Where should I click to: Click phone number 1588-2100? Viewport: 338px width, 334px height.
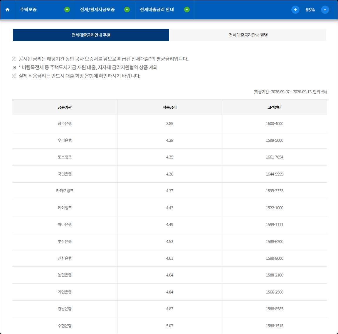(x=274, y=275)
